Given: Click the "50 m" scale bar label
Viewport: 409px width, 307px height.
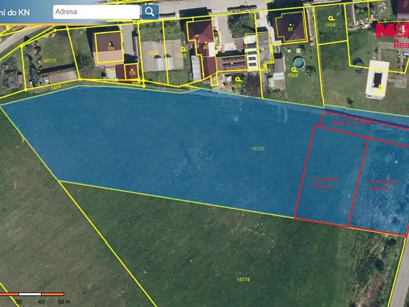Looking at the screenshot, I should click(64, 302).
